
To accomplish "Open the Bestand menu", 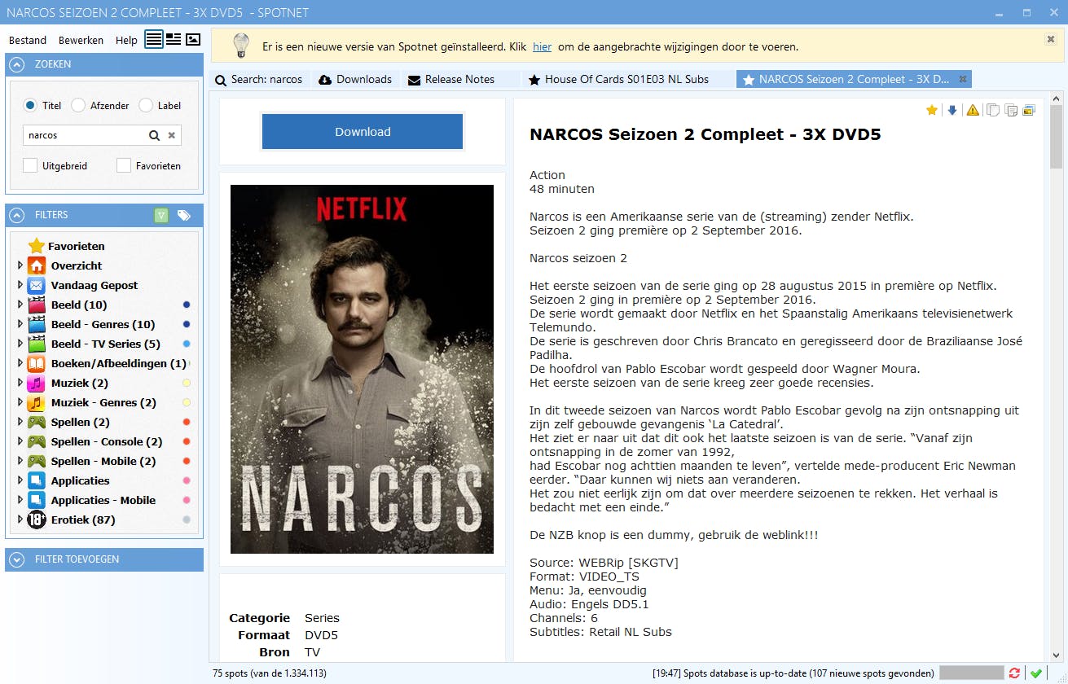I will [28, 40].
